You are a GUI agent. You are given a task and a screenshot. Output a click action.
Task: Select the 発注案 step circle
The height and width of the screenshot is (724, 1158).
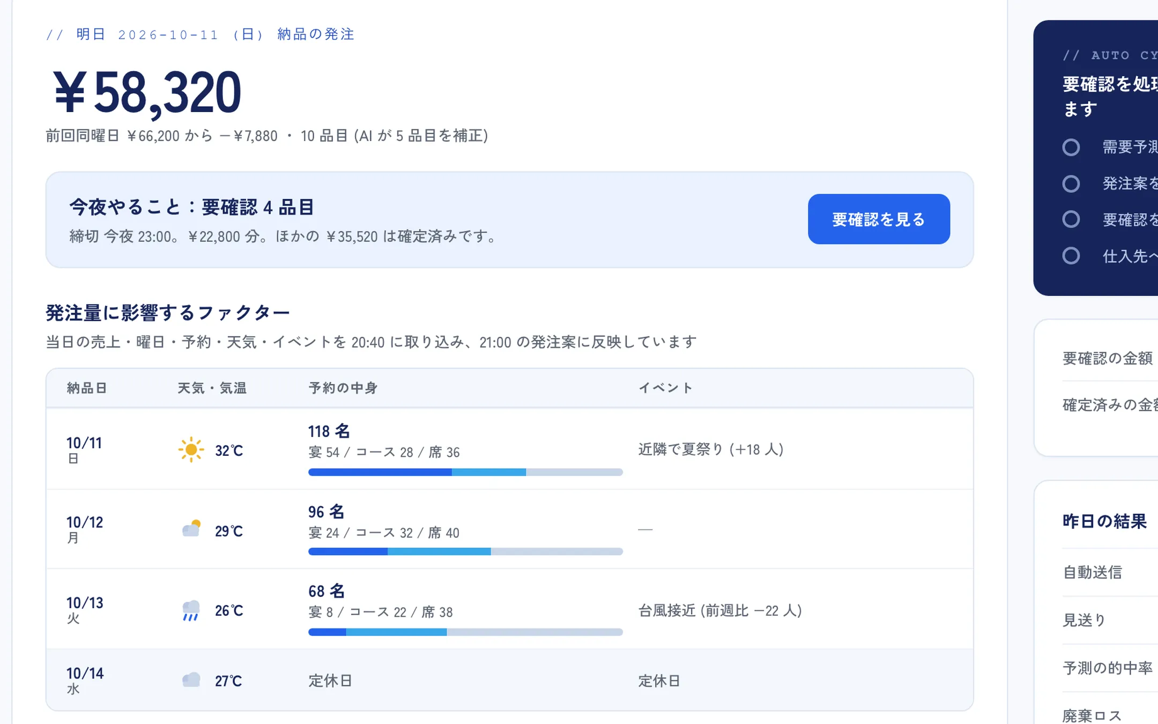tap(1071, 183)
